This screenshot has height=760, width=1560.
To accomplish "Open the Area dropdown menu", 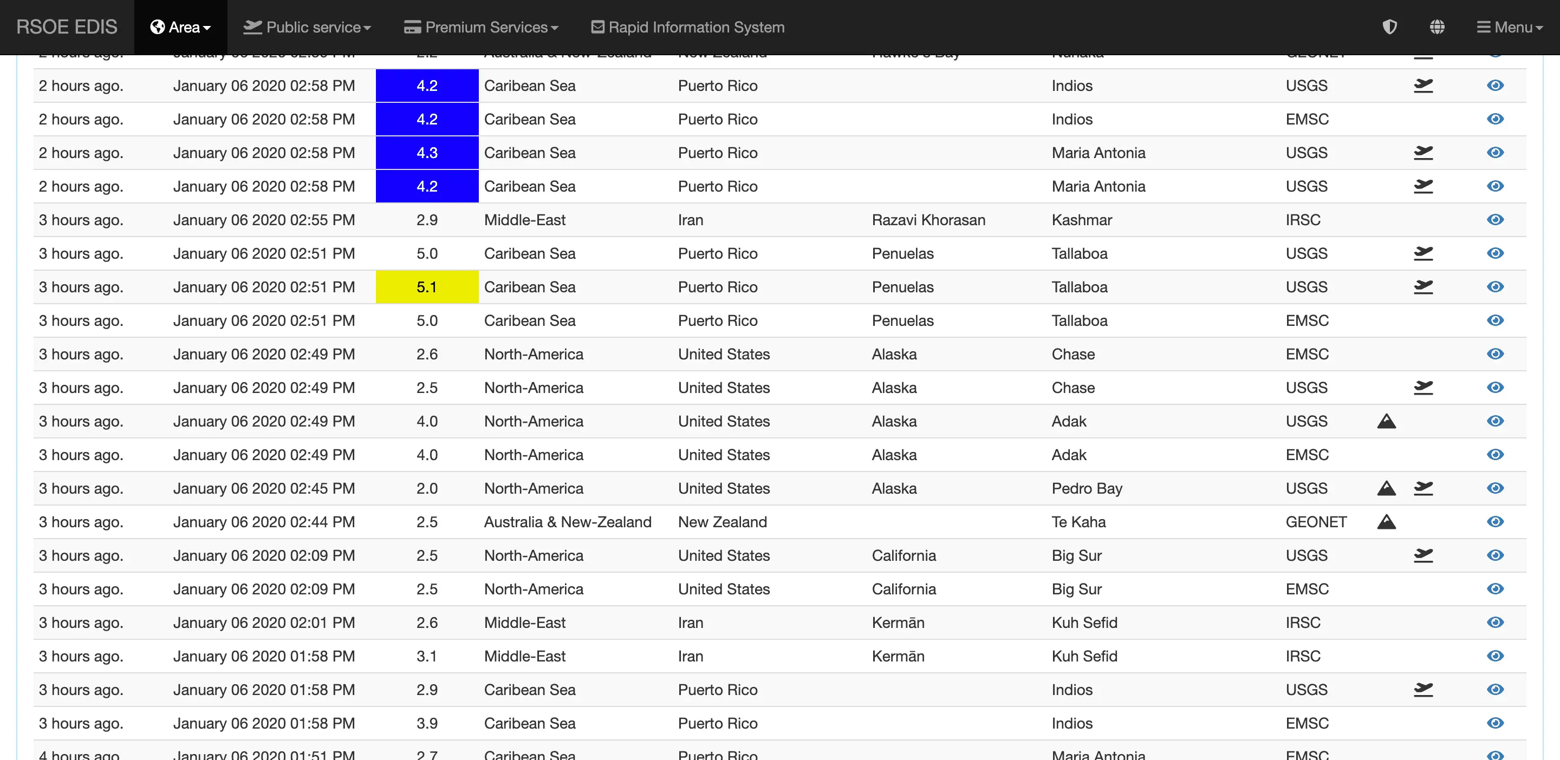I will pos(180,27).
